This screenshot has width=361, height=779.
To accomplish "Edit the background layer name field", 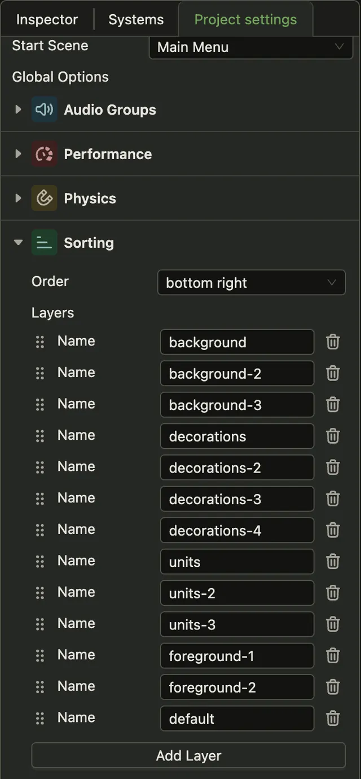I will pos(237,342).
